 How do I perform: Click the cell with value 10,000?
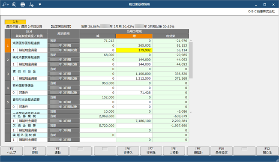coord(98,111)
